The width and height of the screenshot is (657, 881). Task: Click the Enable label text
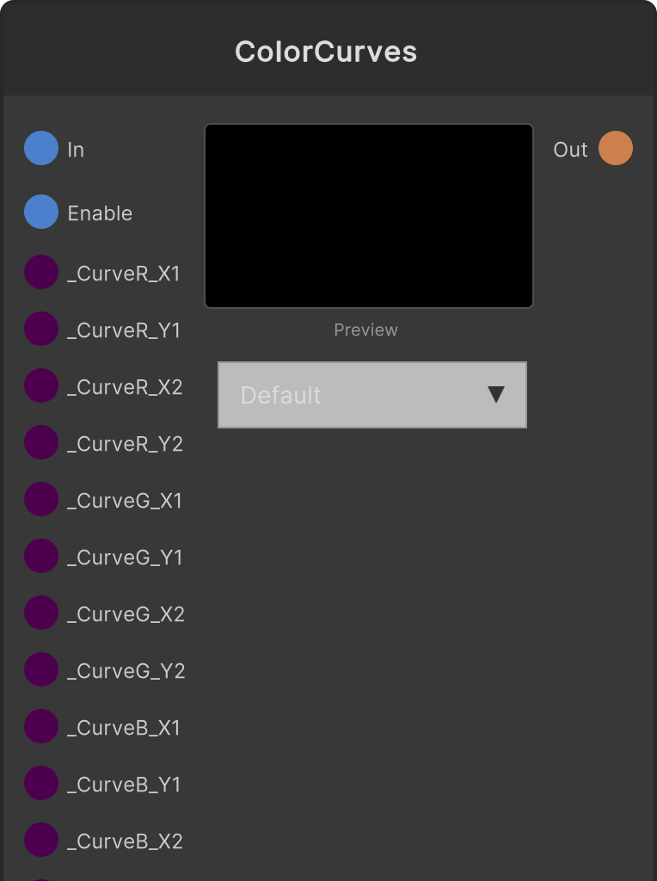click(100, 213)
